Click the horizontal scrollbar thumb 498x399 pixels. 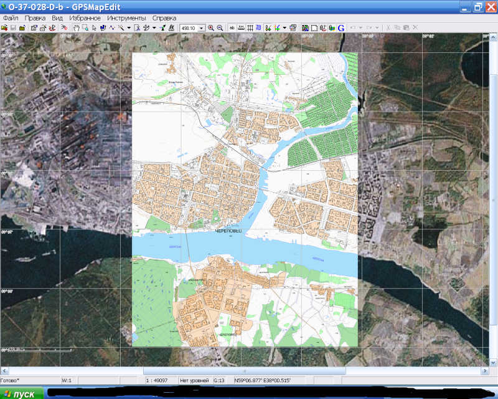244,371
